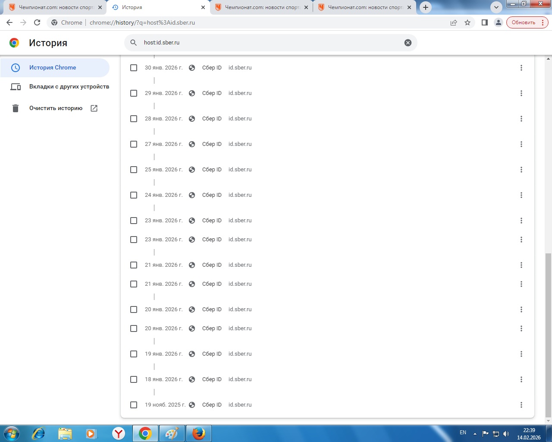
Task: Click the Обновить update button
Action: pyautogui.click(x=523, y=22)
